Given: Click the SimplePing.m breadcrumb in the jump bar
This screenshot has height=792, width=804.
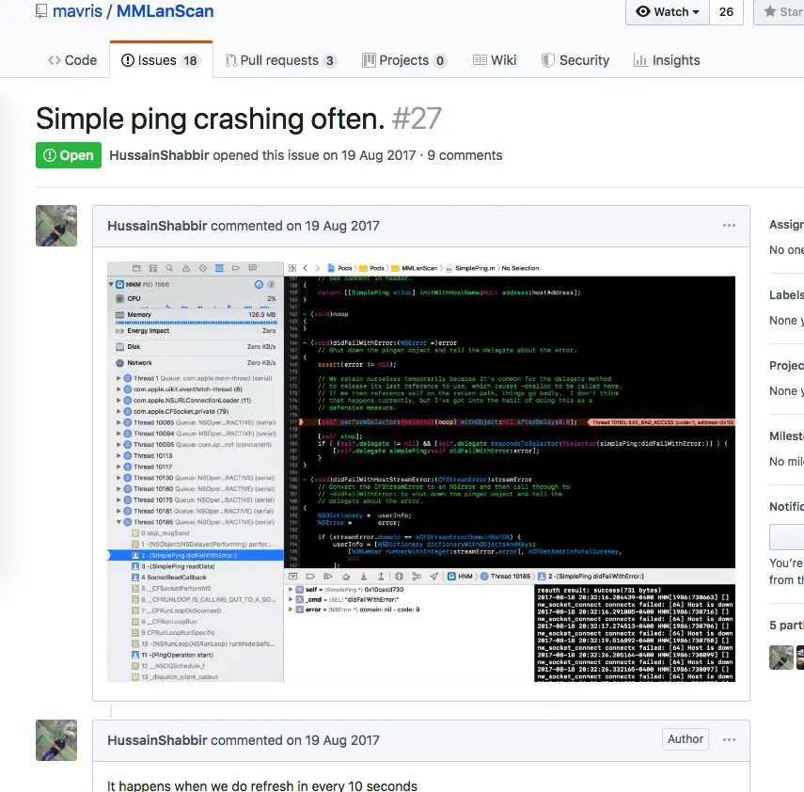Looking at the screenshot, I should click(x=470, y=268).
